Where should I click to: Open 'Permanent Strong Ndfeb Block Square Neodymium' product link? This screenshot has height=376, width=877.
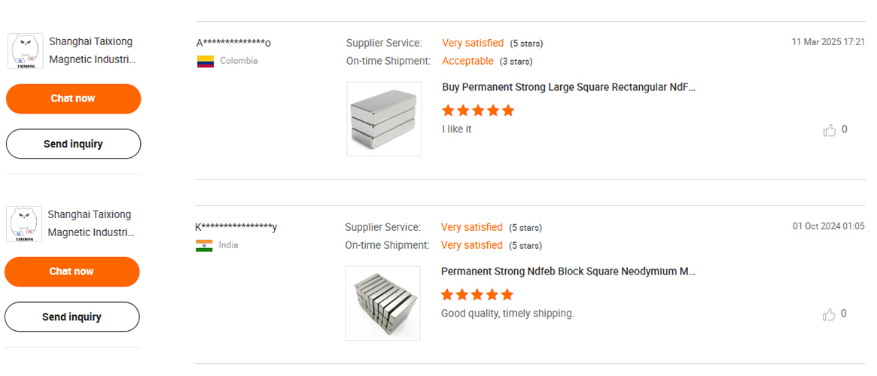[568, 271]
